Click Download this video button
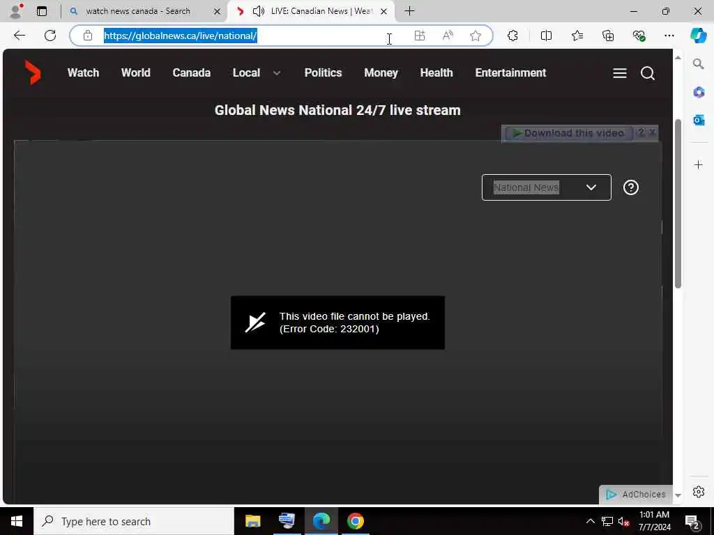714x535 pixels. 568,133
